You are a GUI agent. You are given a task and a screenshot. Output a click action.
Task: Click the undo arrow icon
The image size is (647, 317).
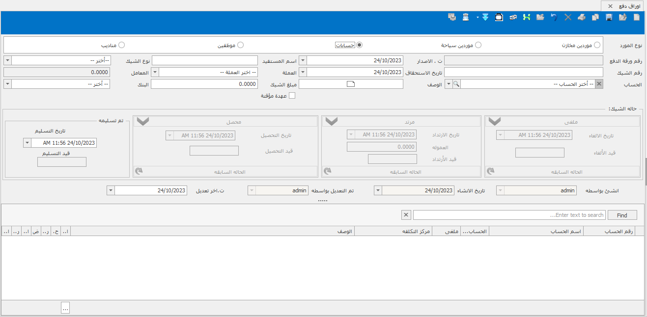coord(554,17)
